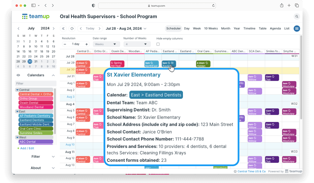Click the calendar refresh icon
This screenshot has width=314, height=183.
coord(72,28)
